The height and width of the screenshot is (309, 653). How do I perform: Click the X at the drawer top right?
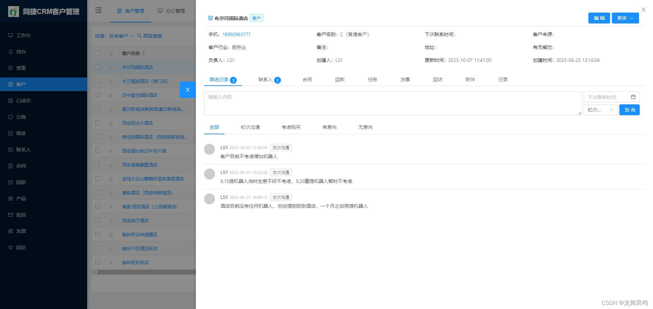(643, 10)
